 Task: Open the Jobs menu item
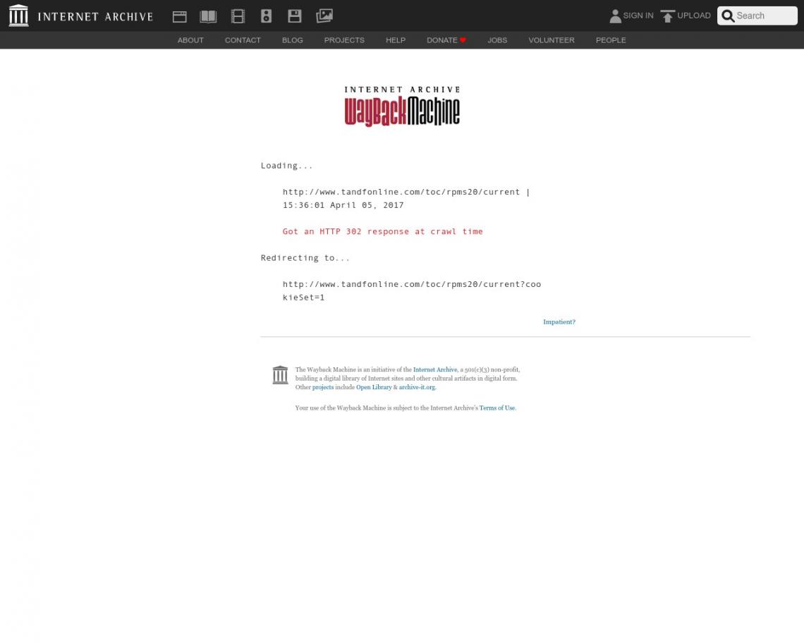(x=497, y=40)
